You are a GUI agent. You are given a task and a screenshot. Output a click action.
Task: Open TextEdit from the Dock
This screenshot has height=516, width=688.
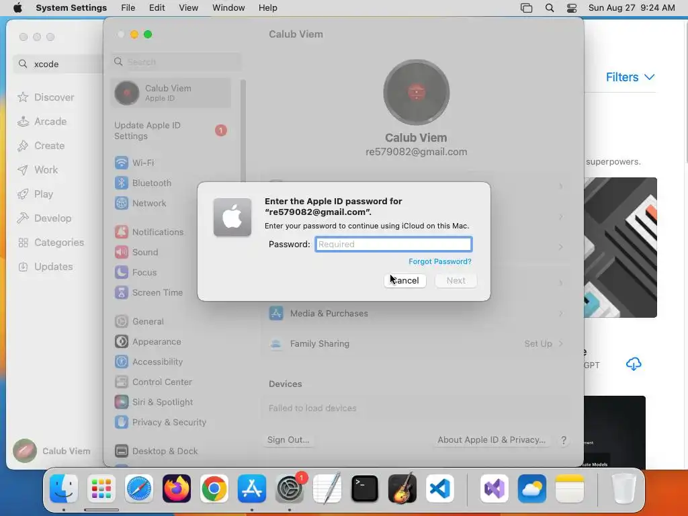327,488
